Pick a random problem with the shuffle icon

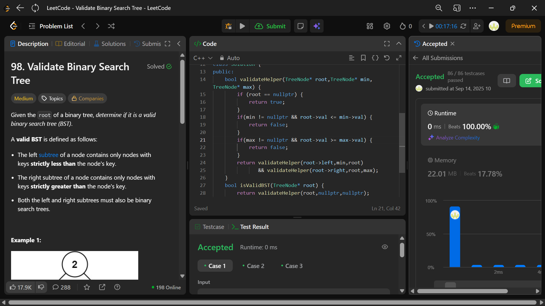pyautogui.click(x=111, y=26)
